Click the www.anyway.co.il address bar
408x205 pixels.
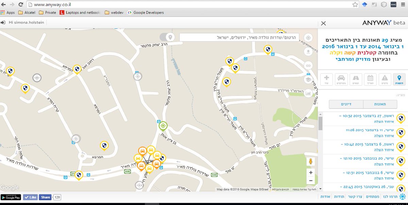[x=189, y=5]
